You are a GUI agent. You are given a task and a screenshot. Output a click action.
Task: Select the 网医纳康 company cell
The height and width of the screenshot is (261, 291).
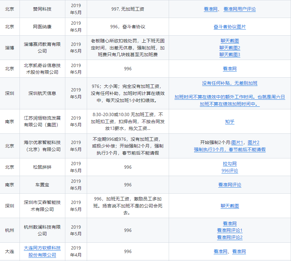click(x=42, y=27)
